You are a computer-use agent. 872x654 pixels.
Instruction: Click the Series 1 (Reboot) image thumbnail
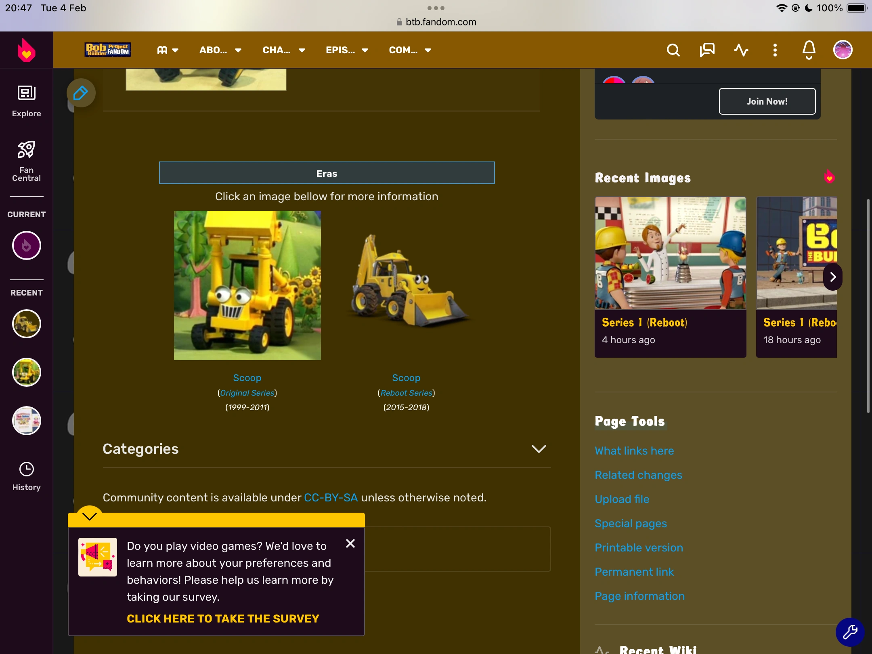[x=670, y=253]
